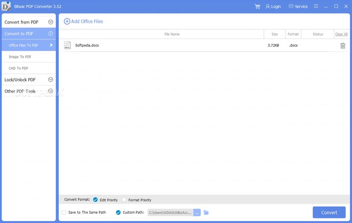Screen dimensions: 352x223
Task: Click Bitwar PDF Converter 3.52 title
Action: [x=38, y=6]
